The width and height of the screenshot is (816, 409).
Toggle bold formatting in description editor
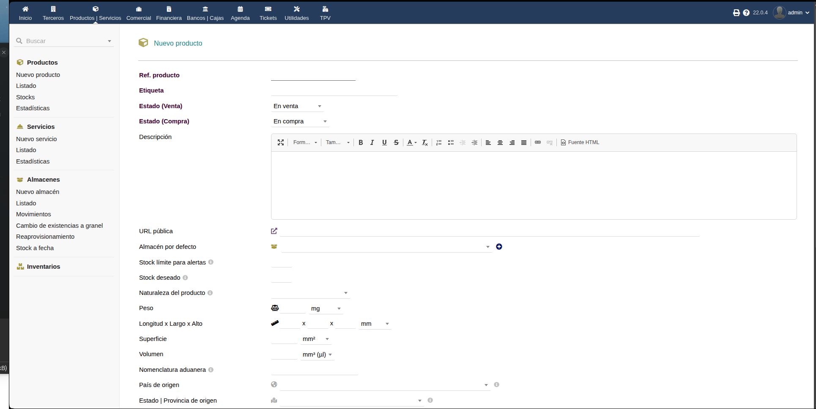[x=361, y=142]
